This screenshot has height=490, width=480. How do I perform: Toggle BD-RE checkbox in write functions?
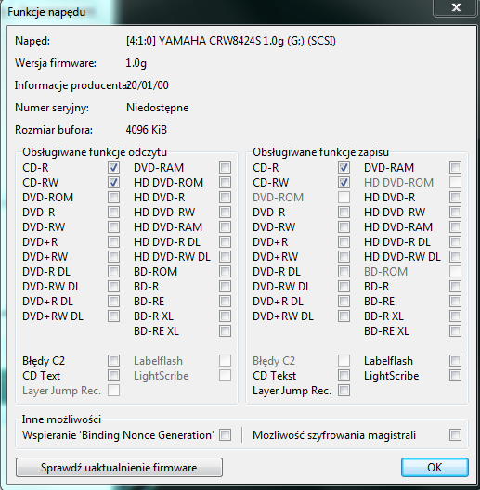(455, 301)
